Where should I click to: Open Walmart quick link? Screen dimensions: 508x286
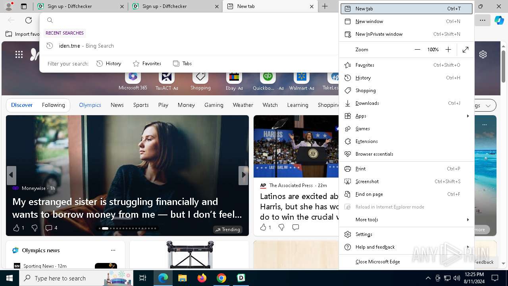click(x=302, y=81)
